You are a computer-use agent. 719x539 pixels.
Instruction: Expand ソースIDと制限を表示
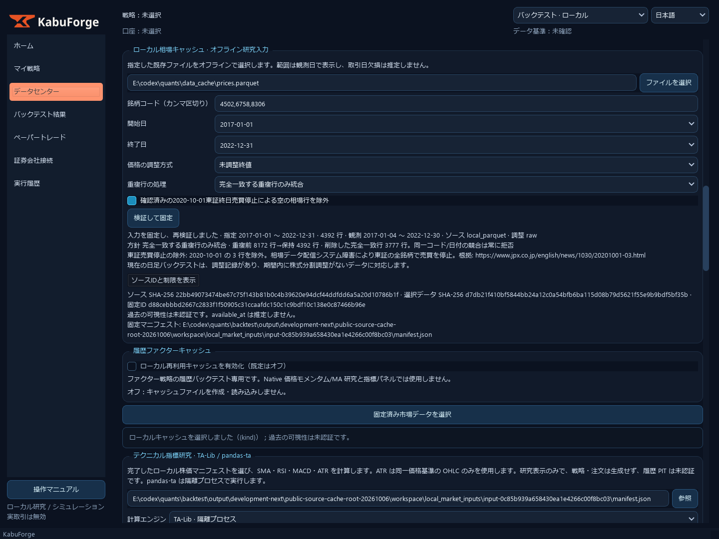click(x=163, y=280)
